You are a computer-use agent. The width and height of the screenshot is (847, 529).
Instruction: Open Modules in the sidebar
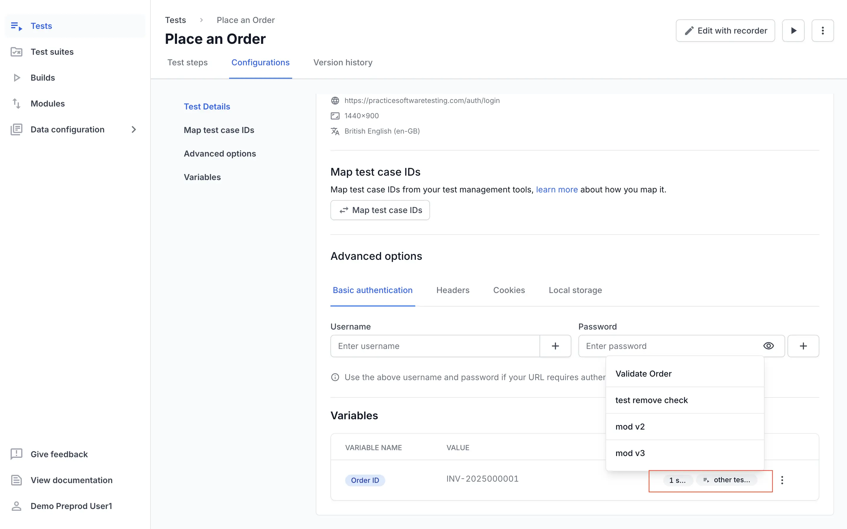pyautogui.click(x=47, y=104)
